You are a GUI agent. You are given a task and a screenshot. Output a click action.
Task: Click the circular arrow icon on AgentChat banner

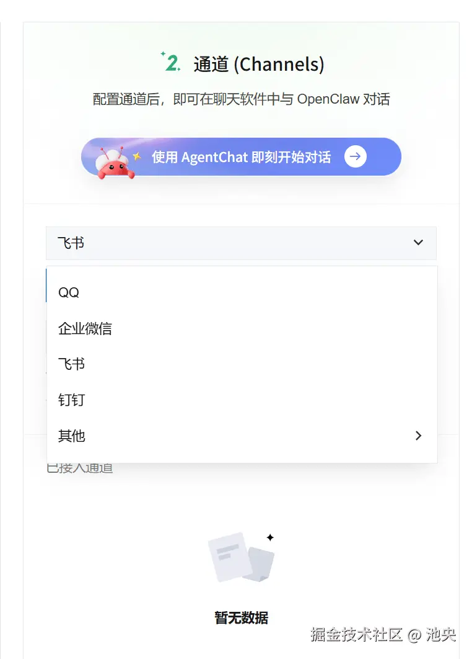[x=355, y=156]
